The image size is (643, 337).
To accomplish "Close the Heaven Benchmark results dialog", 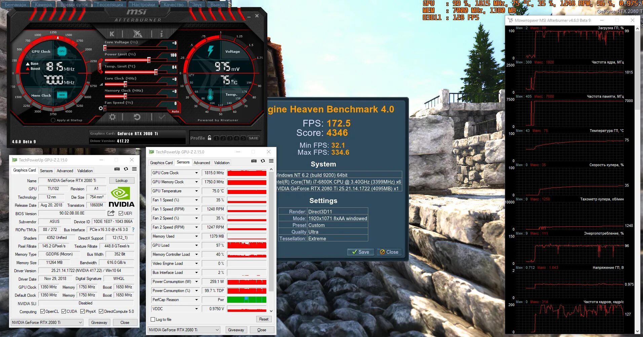I will coord(389,252).
